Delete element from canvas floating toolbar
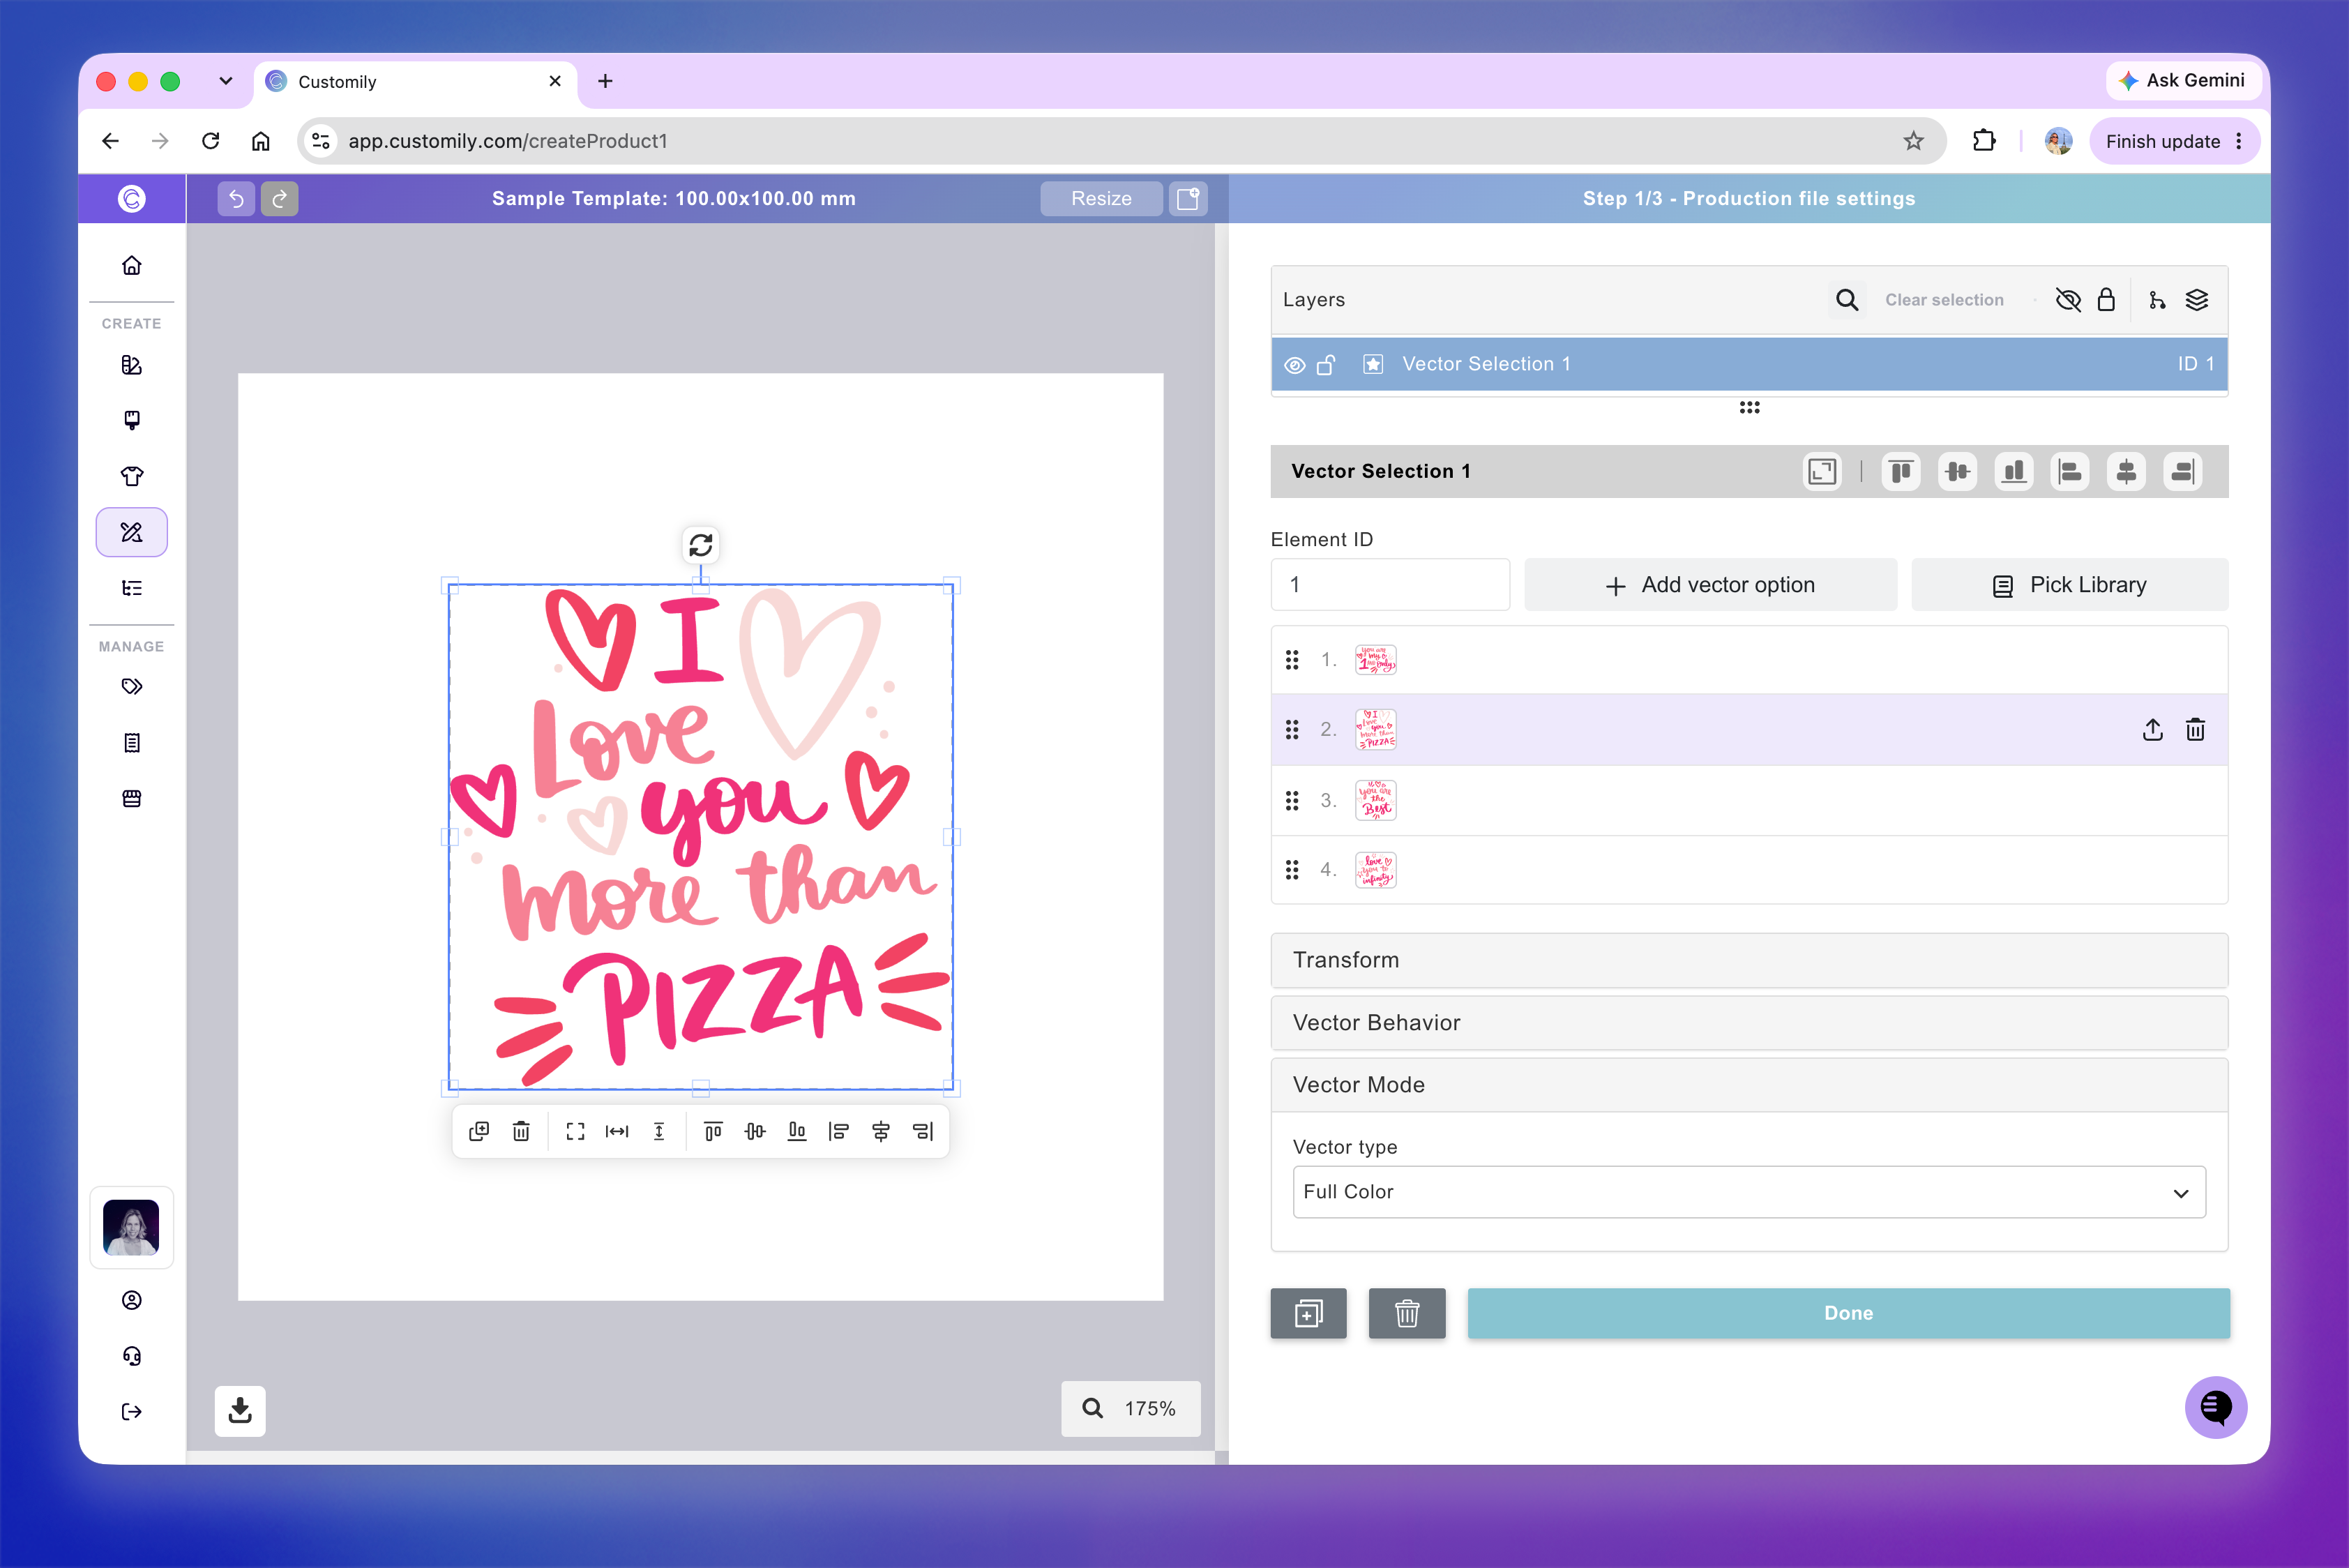Viewport: 2349px width, 1568px height. 521,1131
